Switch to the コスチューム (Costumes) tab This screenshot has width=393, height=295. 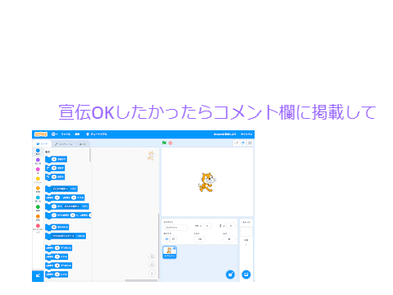point(64,144)
